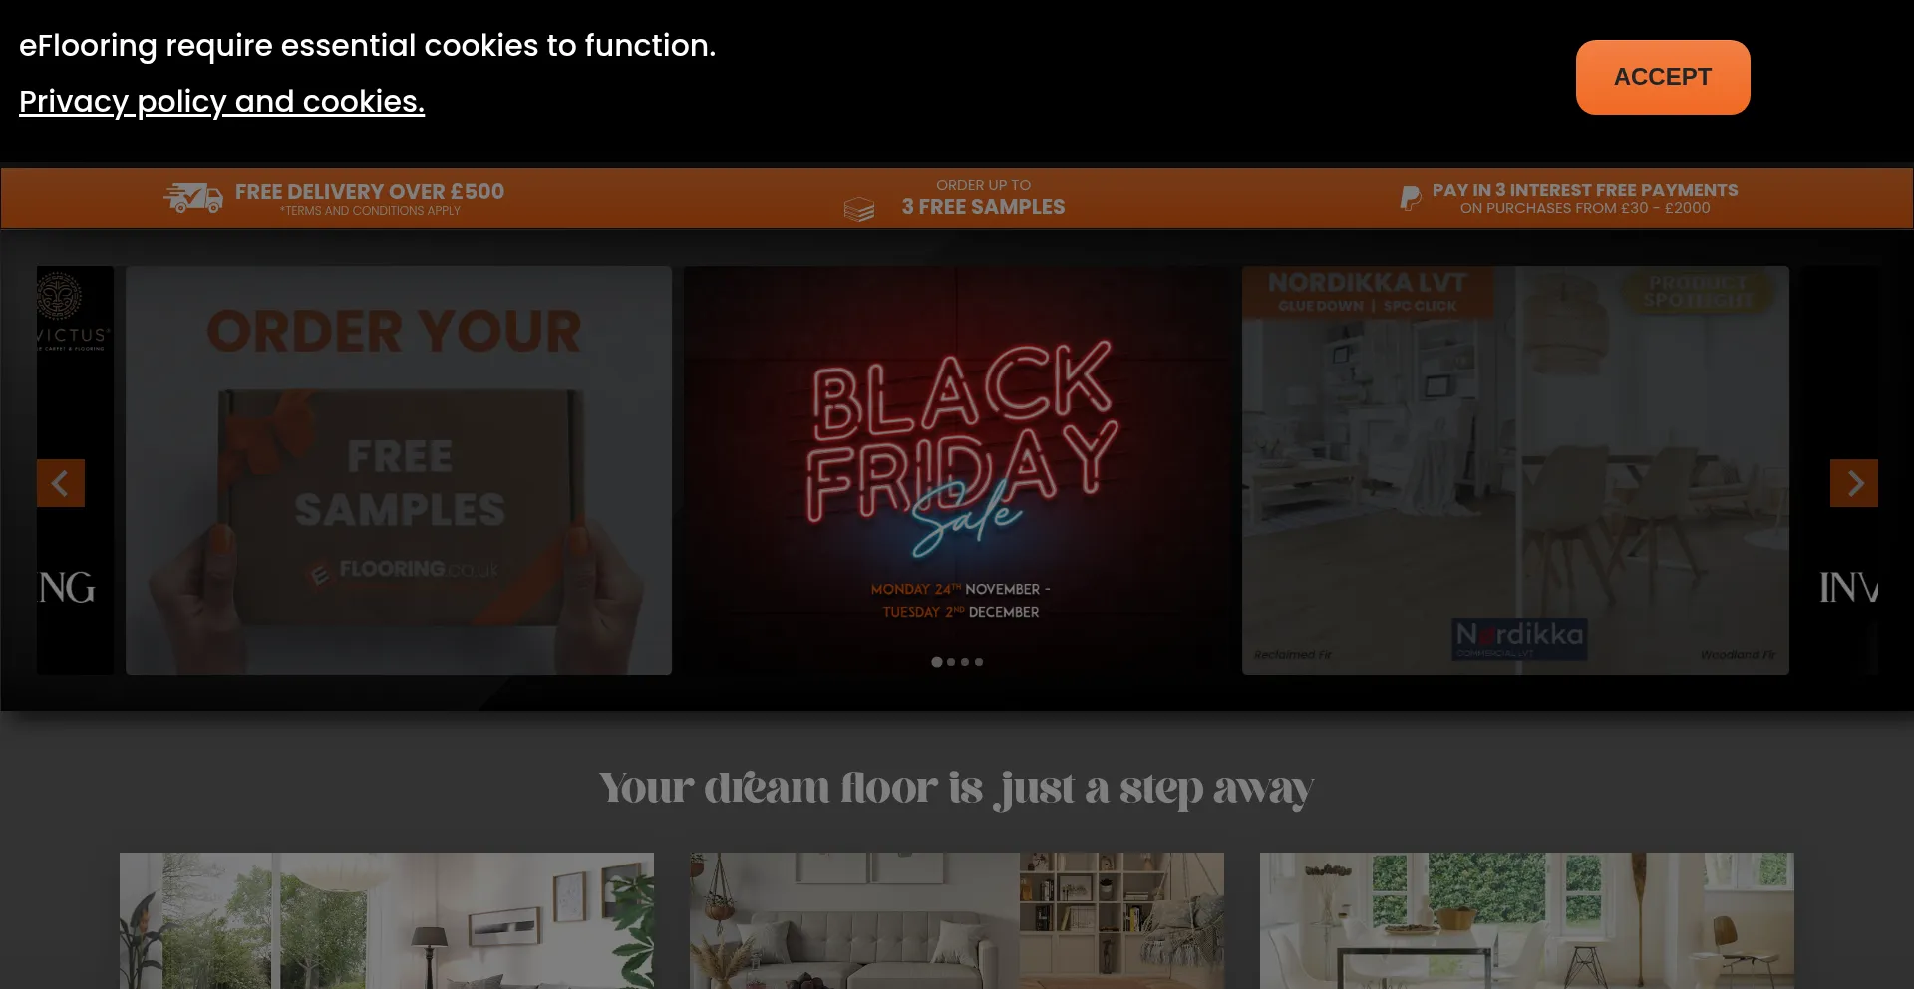Go to the previous carousel slide

click(61, 483)
